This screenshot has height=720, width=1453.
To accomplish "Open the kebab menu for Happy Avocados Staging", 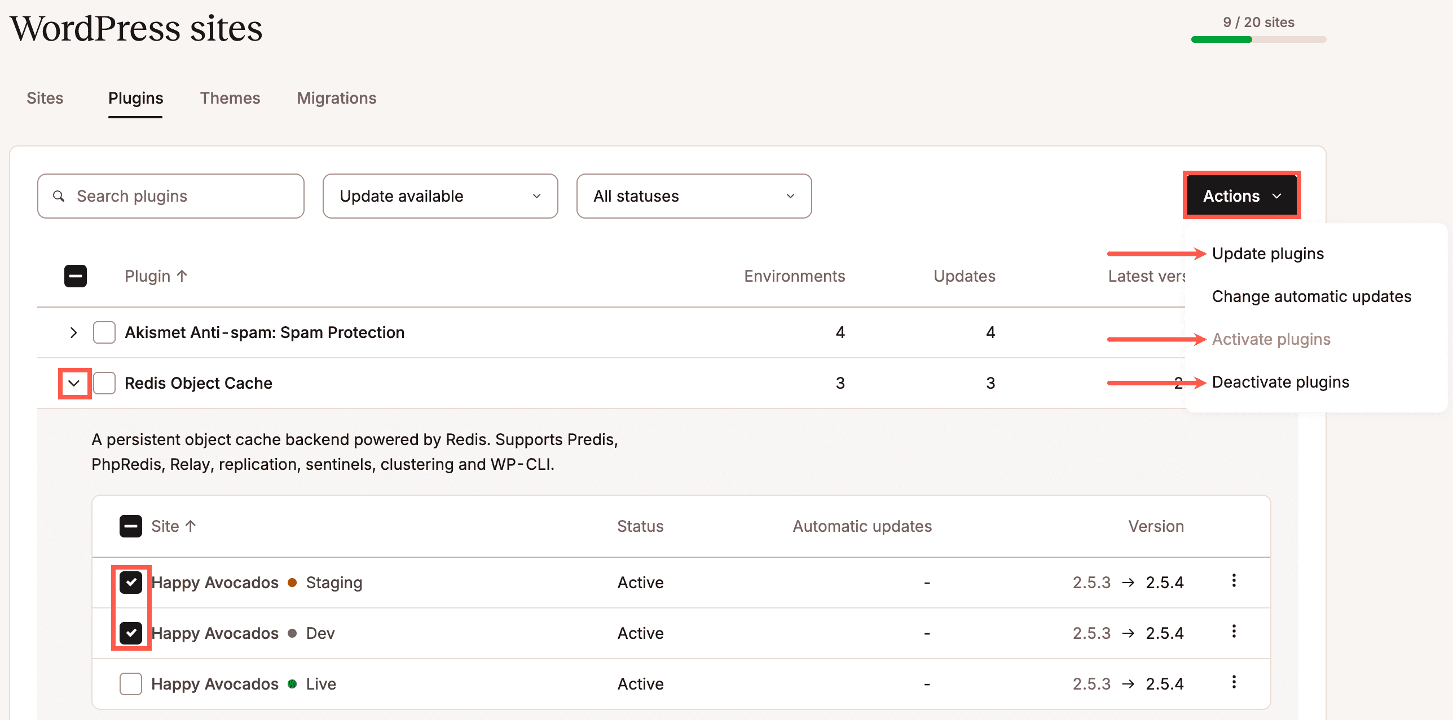I will [1234, 582].
